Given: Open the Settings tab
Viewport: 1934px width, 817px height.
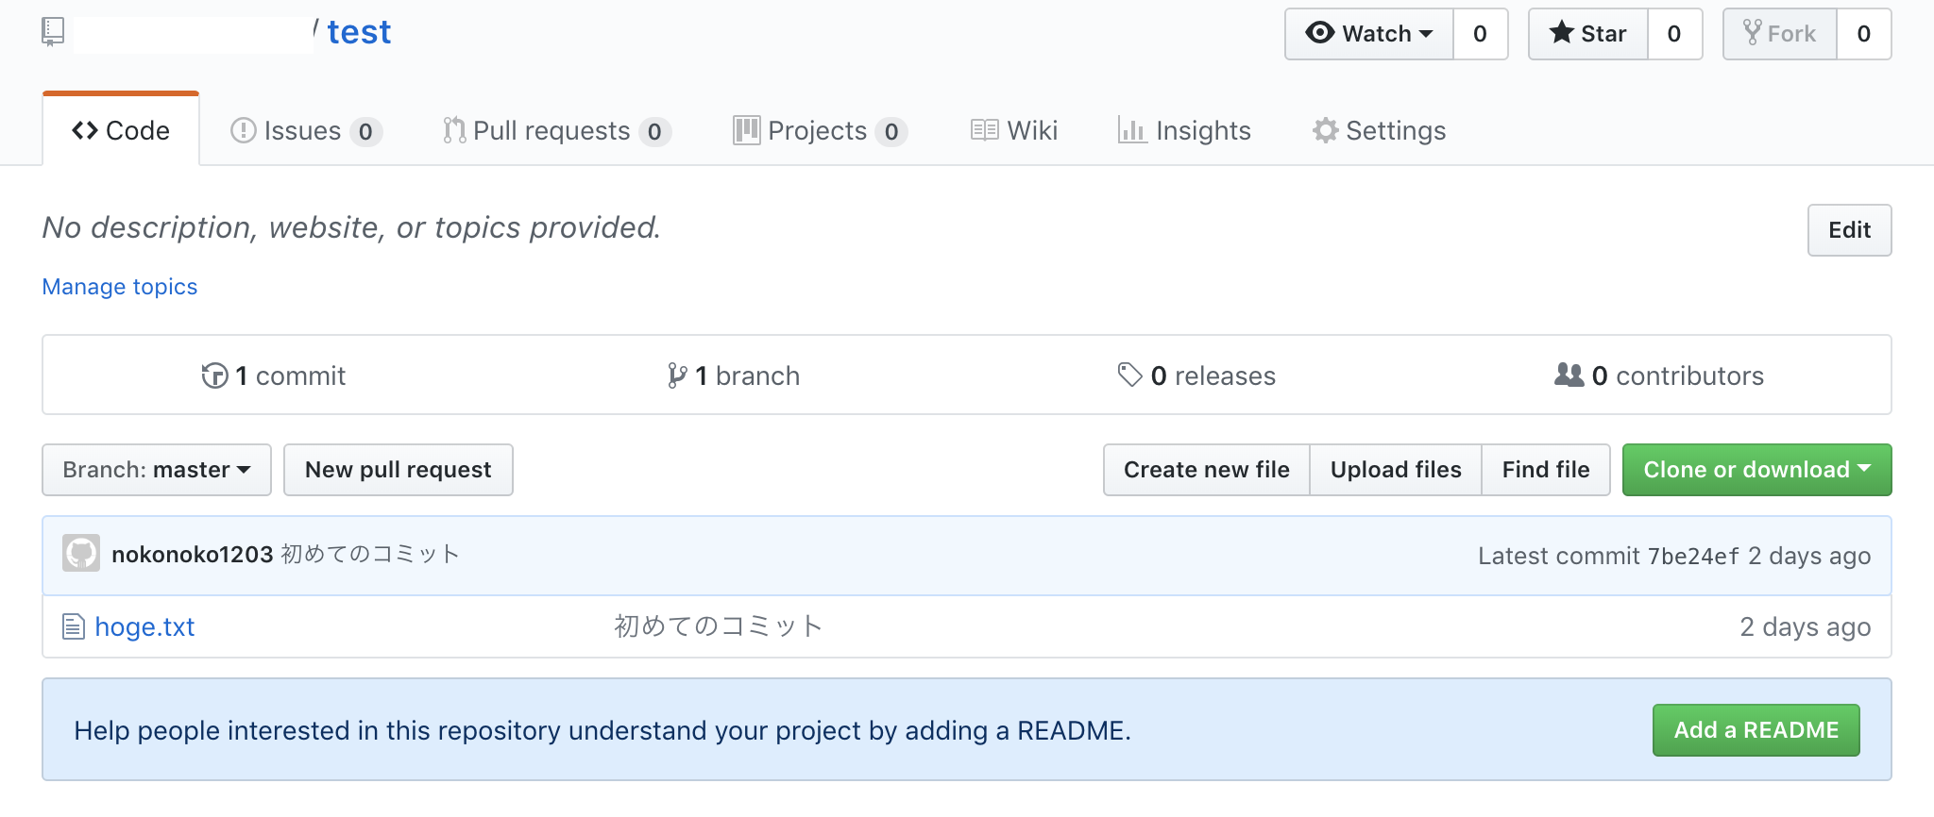Looking at the screenshot, I should [x=1379, y=130].
